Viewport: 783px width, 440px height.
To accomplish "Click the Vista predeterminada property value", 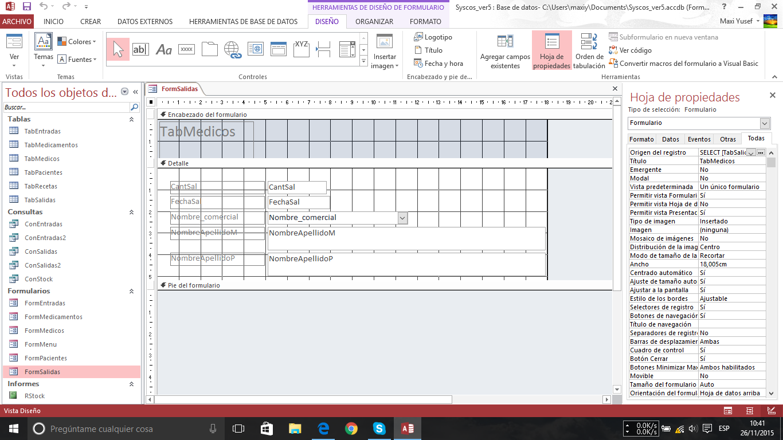I will point(732,187).
